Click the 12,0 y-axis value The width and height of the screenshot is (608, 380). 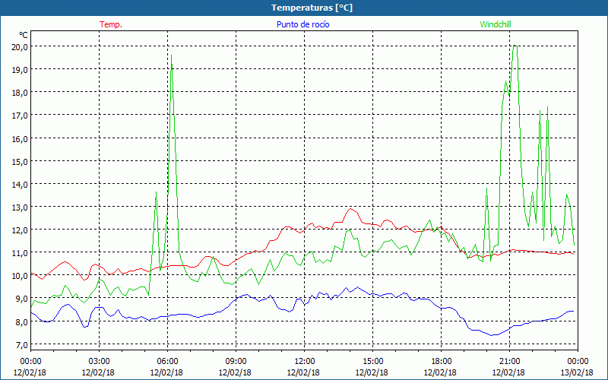pyautogui.click(x=20, y=230)
